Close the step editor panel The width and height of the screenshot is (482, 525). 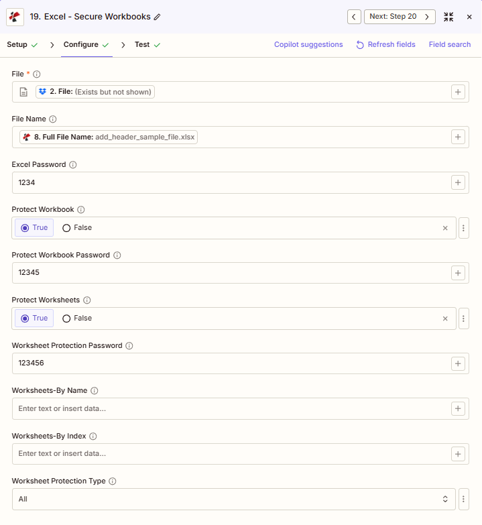[x=469, y=17]
